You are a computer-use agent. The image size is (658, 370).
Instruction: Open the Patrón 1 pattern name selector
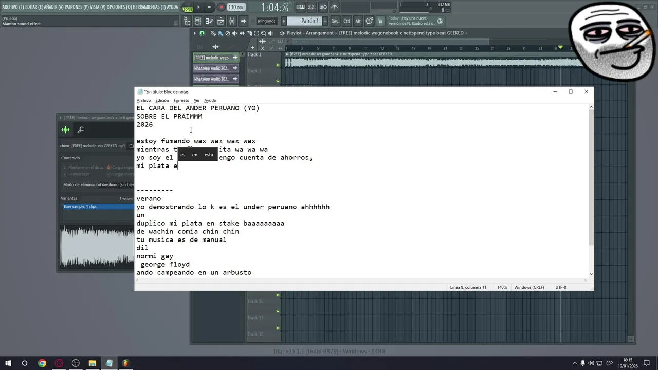click(x=304, y=21)
